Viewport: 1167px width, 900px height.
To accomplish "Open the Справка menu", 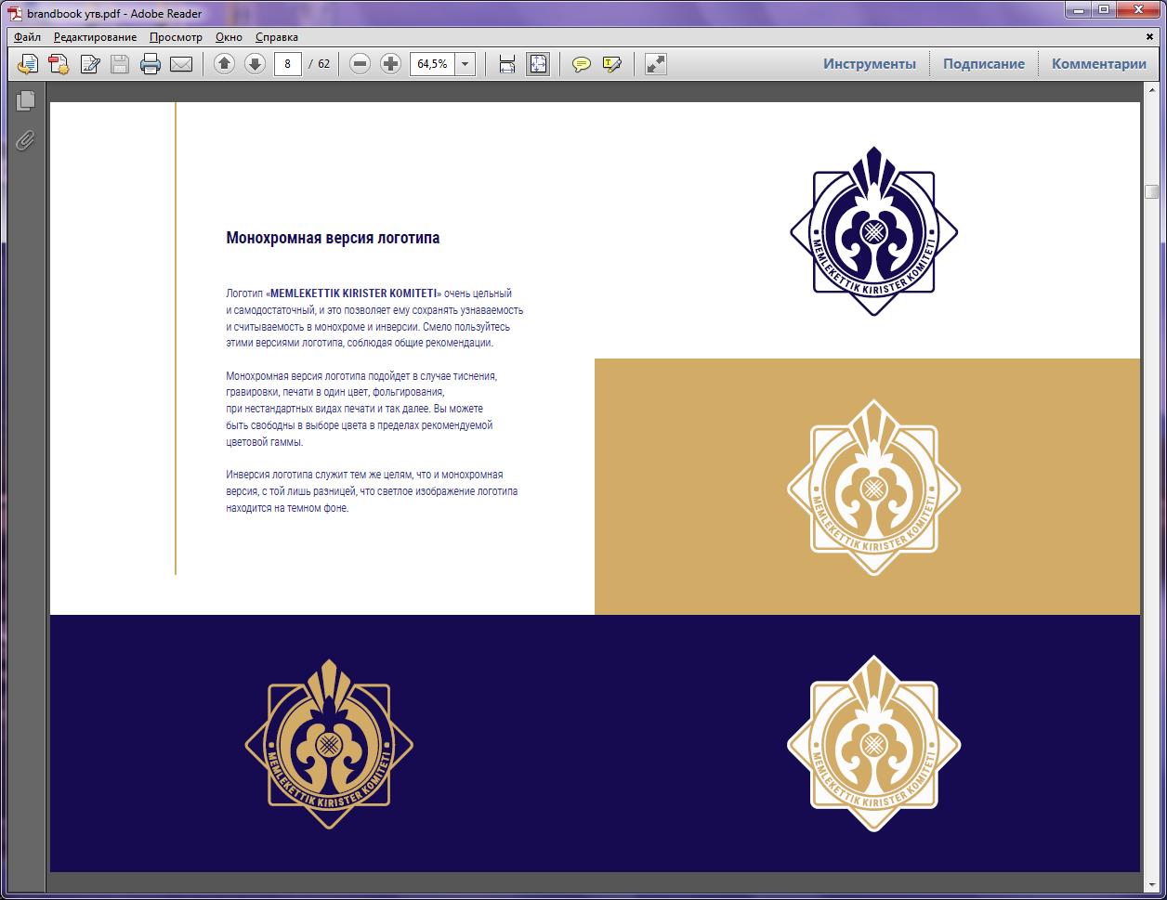I will click(277, 37).
